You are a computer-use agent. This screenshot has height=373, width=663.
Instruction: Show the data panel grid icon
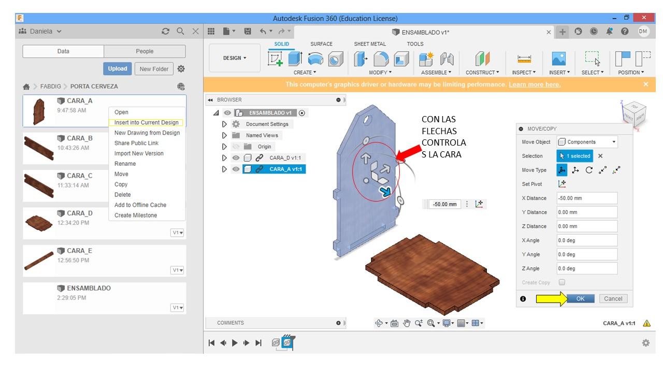(211, 32)
